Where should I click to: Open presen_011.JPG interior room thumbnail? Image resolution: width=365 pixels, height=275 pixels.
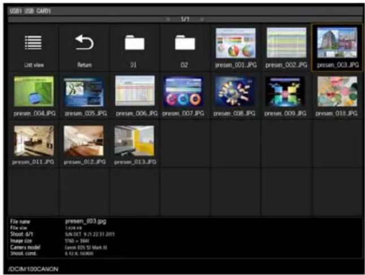(x=34, y=141)
